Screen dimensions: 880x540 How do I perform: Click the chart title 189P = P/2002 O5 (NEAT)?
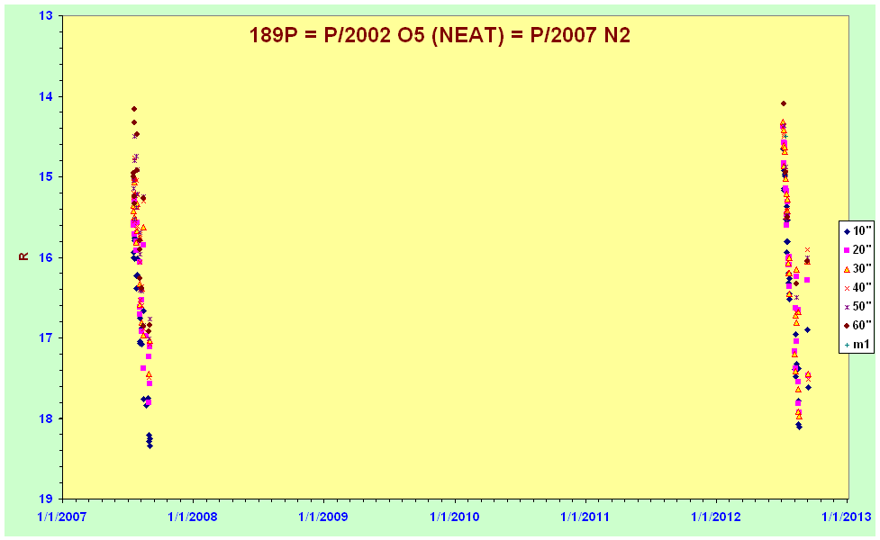(440, 35)
